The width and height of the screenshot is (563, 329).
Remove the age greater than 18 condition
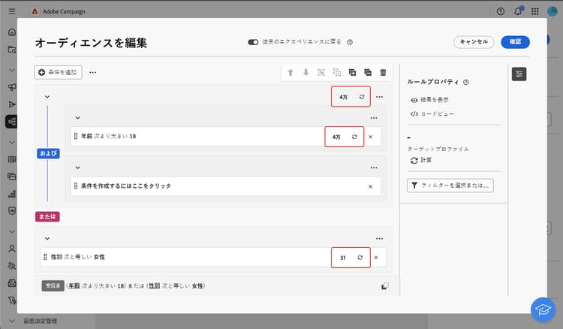[371, 137]
